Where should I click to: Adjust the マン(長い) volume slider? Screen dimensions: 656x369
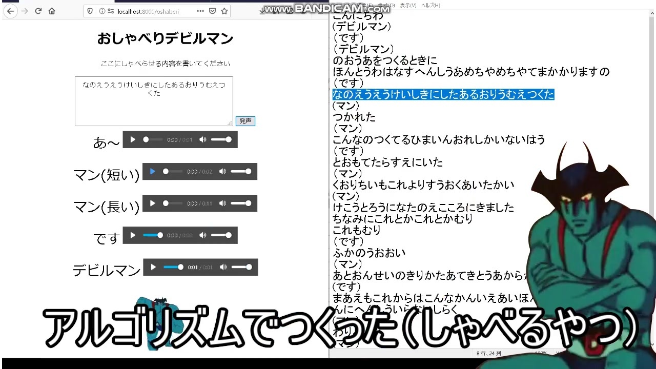(x=241, y=203)
